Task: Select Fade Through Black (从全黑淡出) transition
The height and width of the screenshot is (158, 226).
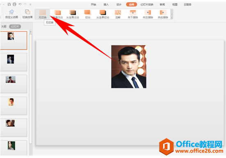Action: (73, 14)
